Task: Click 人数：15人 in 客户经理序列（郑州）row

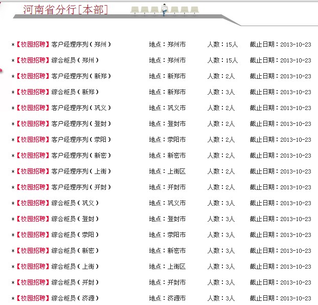Action: 222,45
